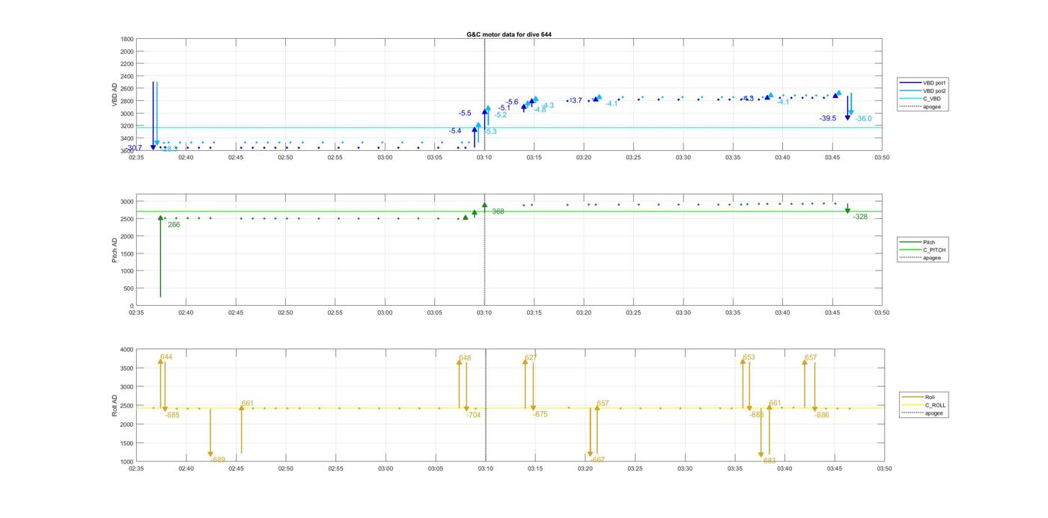Image resolution: width=1048 pixels, height=518 pixels.
Task: Click the '-5.4' VBD rate label
Action: click(x=455, y=131)
